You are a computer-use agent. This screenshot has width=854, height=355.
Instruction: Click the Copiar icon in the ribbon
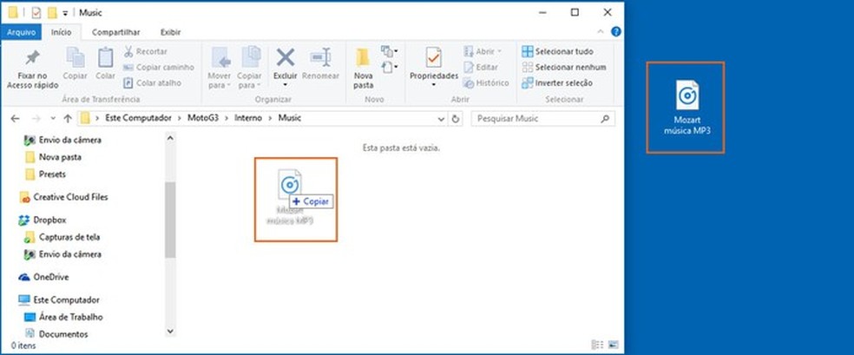(76, 57)
